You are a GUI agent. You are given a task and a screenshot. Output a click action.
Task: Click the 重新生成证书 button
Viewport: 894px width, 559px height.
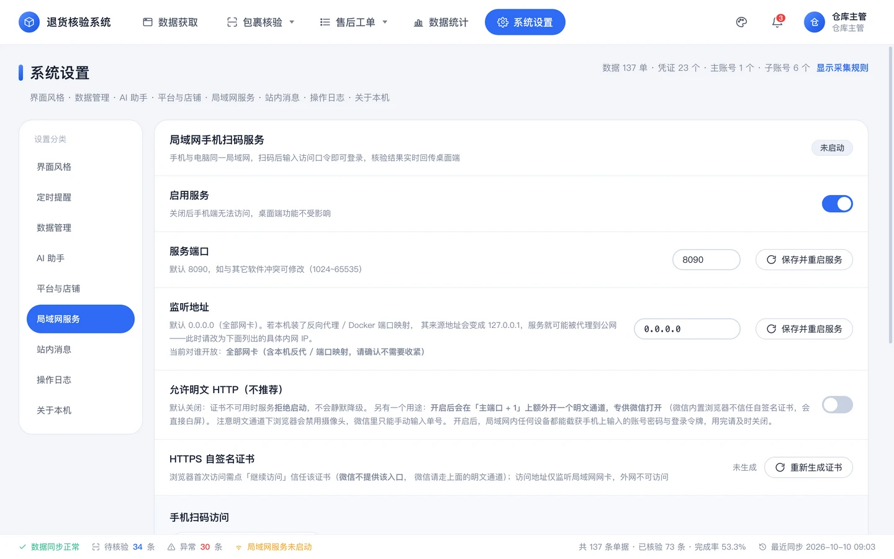(808, 468)
